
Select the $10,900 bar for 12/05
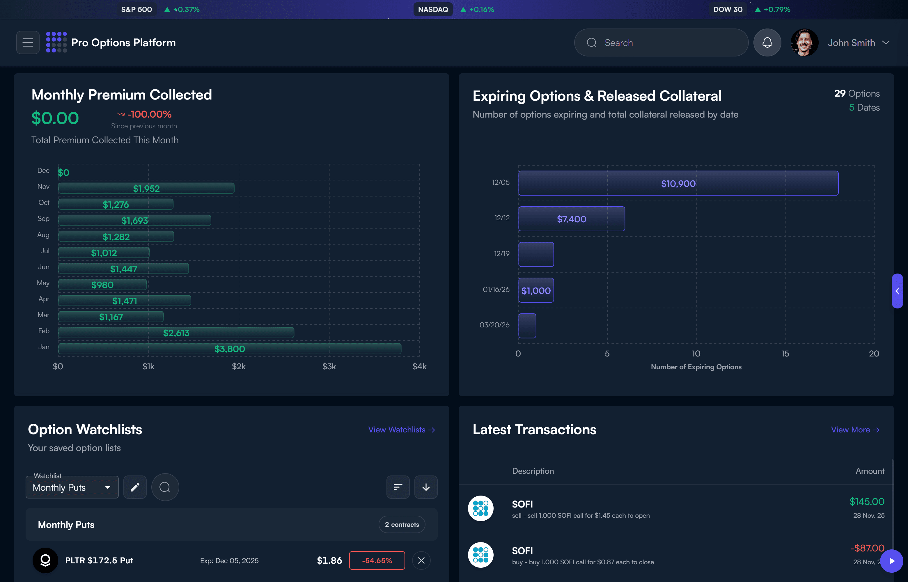click(678, 183)
